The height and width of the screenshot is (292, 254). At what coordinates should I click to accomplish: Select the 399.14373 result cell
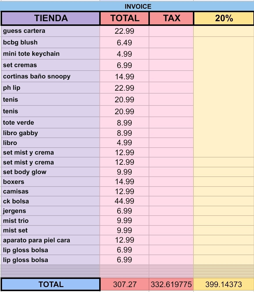[x=224, y=284]
